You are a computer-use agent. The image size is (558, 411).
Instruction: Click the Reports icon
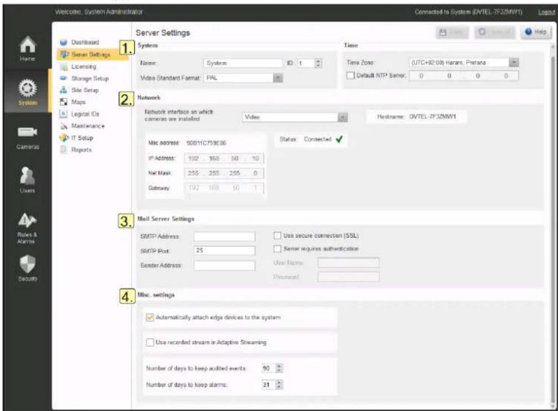64,150
